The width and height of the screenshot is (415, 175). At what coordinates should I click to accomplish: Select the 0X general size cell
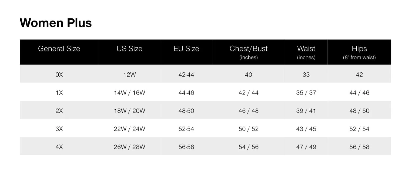(59, 75)
